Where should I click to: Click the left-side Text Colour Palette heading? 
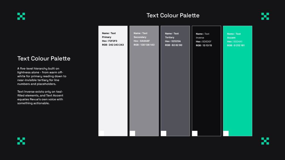point(44,59)
